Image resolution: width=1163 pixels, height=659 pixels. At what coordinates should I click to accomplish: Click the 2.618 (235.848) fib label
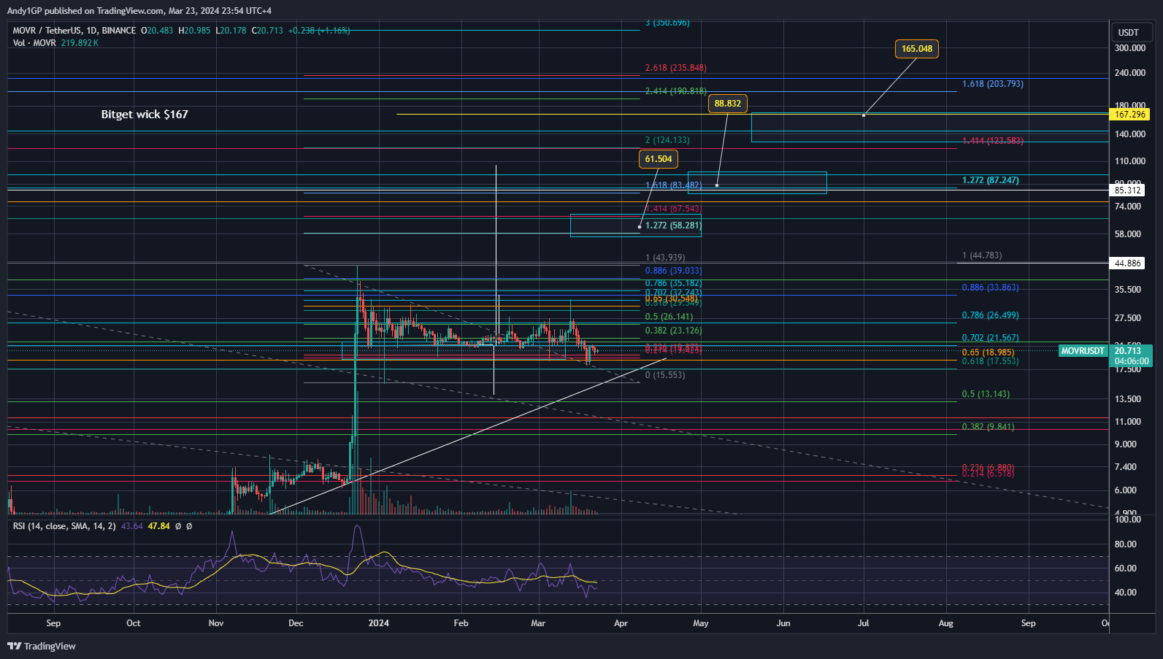(x=676, y=68)
